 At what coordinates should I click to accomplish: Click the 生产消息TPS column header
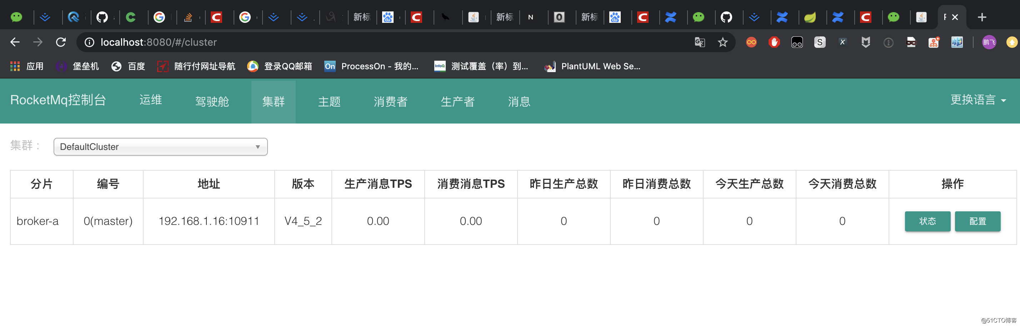click(x=378, y=184)
